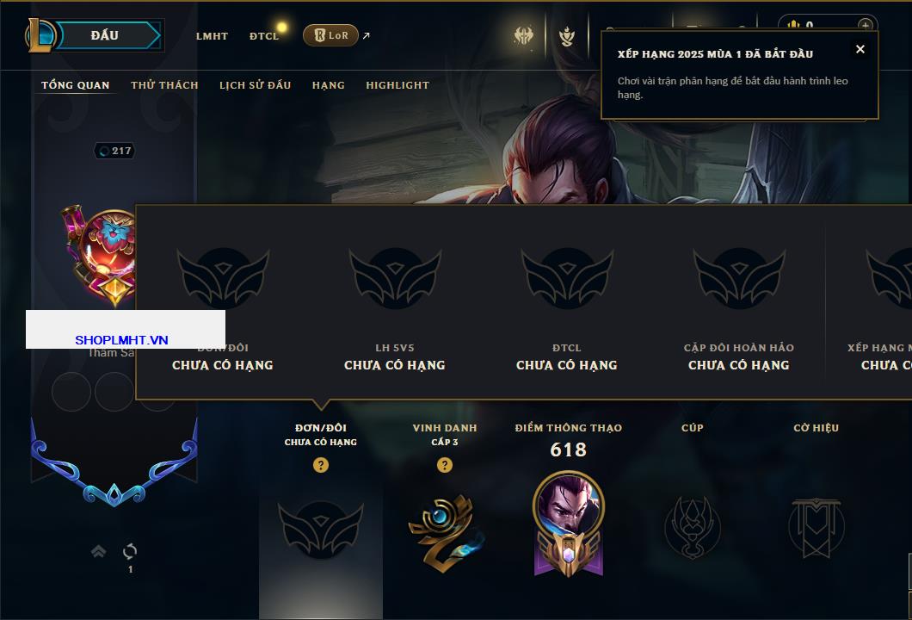Click the double-chevron up icon below banner

point(98,551)
